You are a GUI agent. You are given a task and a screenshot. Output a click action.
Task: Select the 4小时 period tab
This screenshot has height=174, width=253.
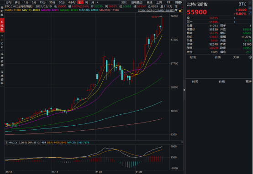[x=72, y=2]
